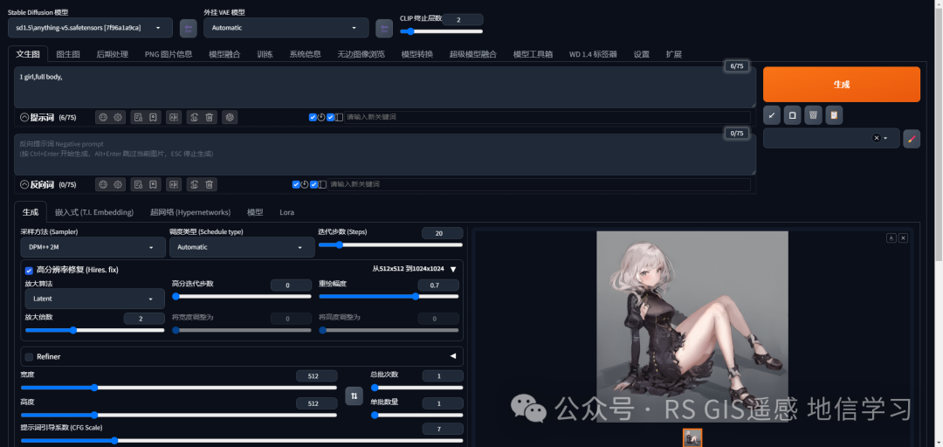Open the PNG 图片信息 tab
Screen dimensions: 943x447
click(x=169, y=54)
